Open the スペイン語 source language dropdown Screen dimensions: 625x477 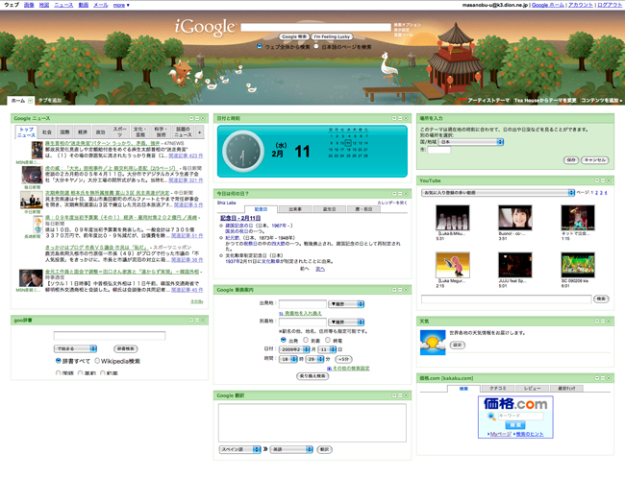click(x=240, y=449)
